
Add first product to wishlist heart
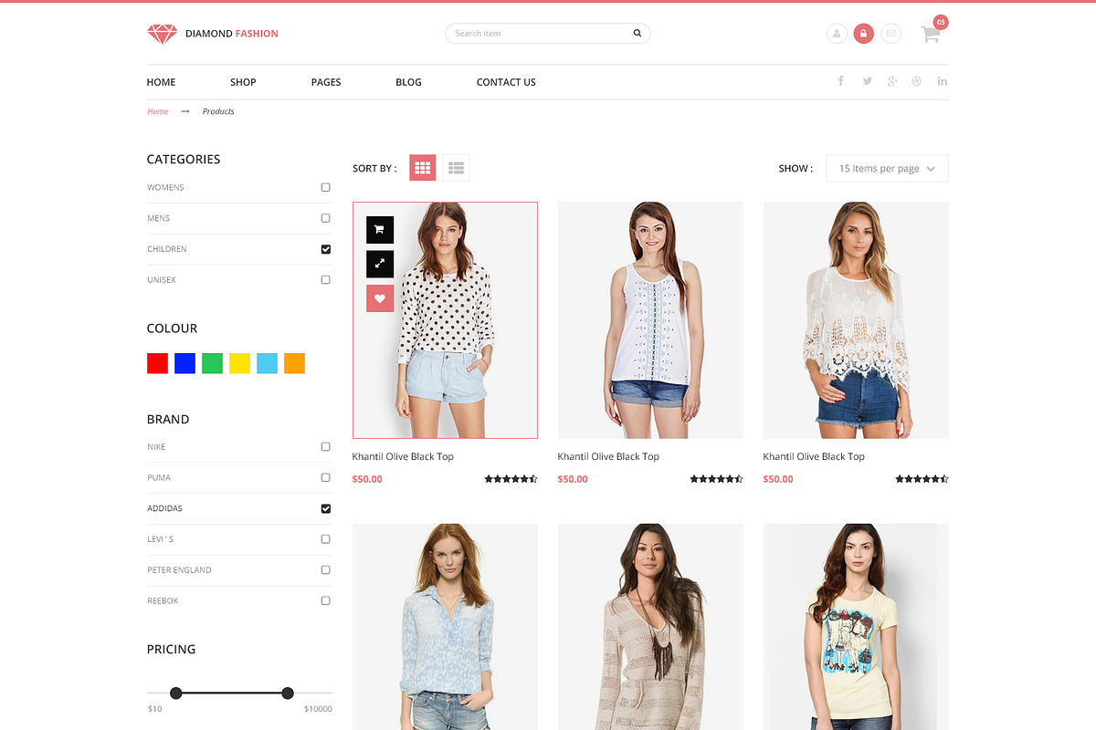[380, 298]
